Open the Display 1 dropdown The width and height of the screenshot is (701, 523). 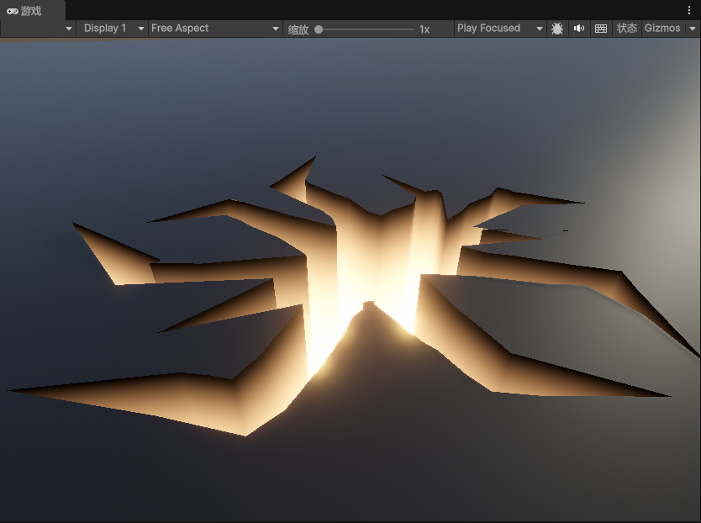[x=109, y=28]
